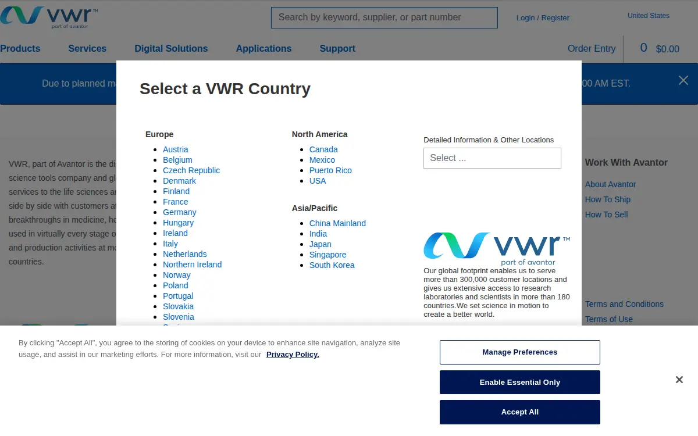Focus the keyword search field
The width and height of the screenshot is (698, 436).
click(x=384, y=17)
